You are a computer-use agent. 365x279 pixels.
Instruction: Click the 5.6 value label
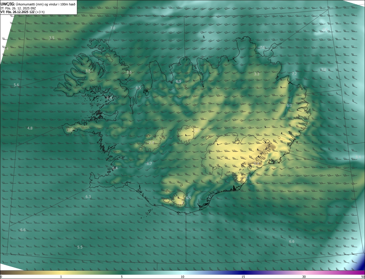[16, 85]
